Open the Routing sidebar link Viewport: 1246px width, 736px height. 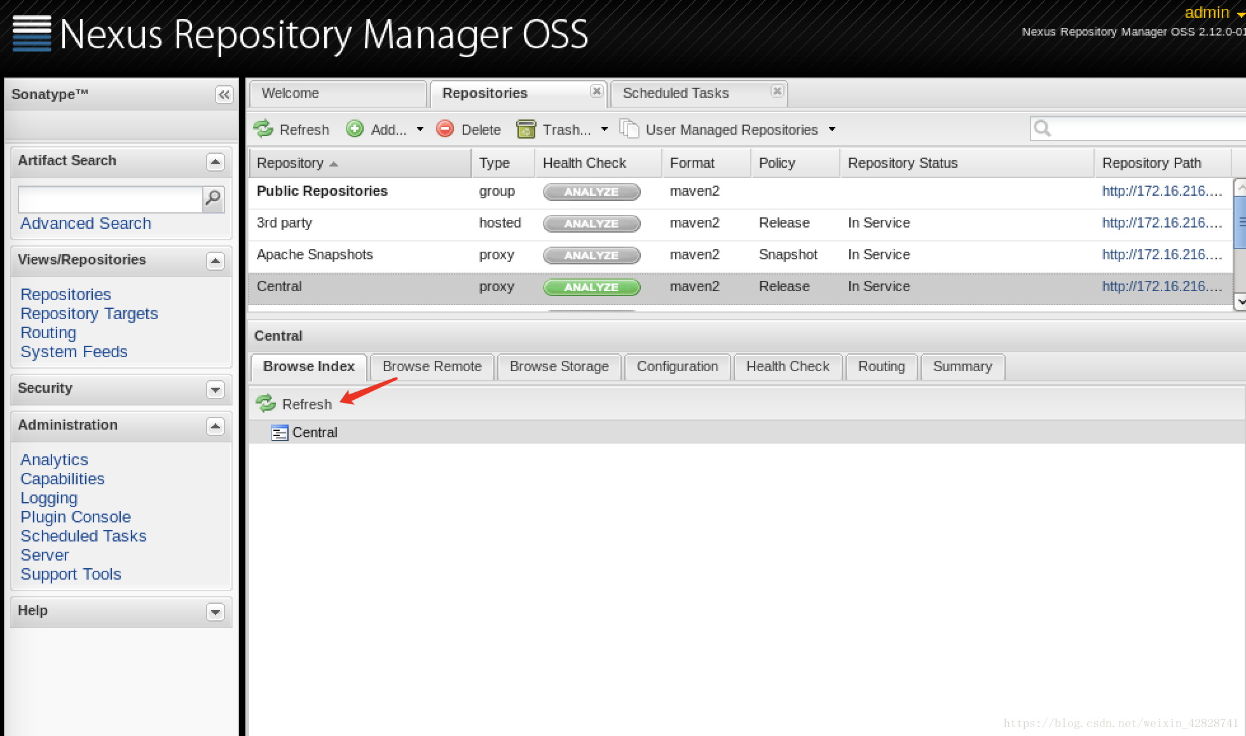48,332
